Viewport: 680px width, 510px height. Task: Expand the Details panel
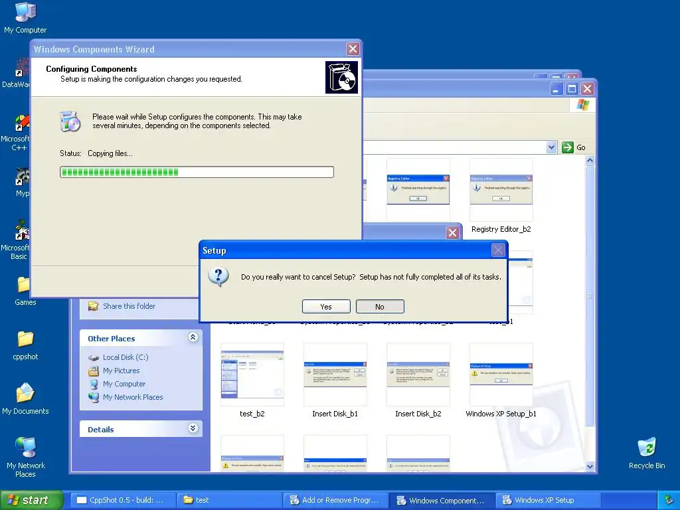[x=193, y=428]
